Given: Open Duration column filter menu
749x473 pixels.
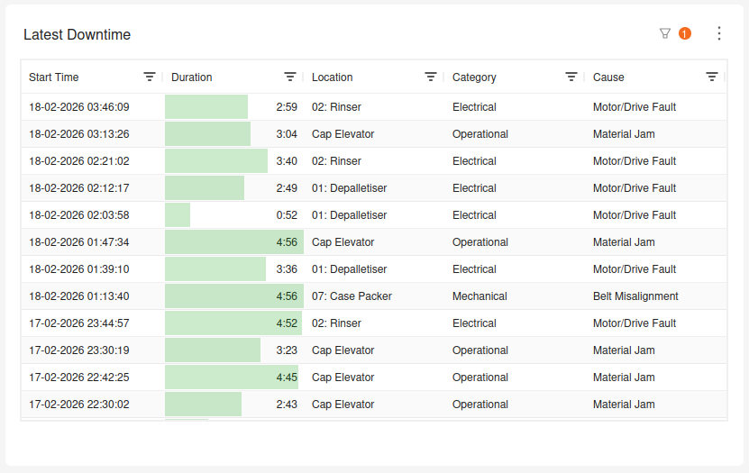Looking at the screenshot, I should (290, 77).
